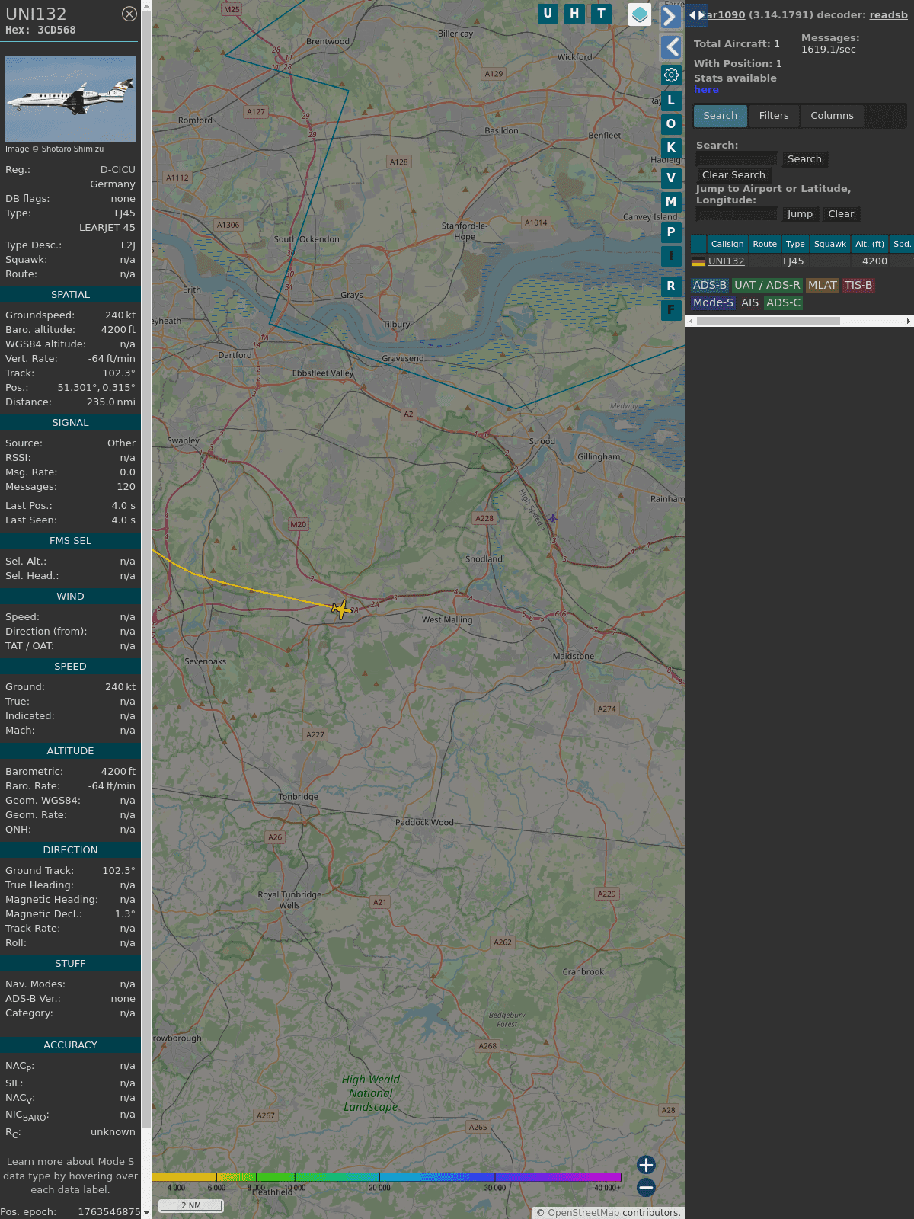Click the left-pointing chevron sidebar button
Viewport: 914px width, 1219px height.
670,47
